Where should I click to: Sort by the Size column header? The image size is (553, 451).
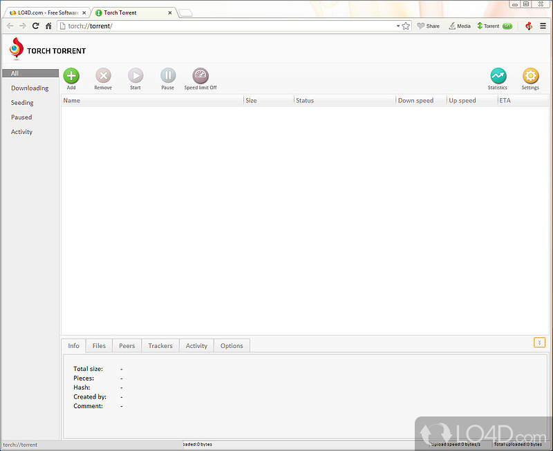(269, 100)
